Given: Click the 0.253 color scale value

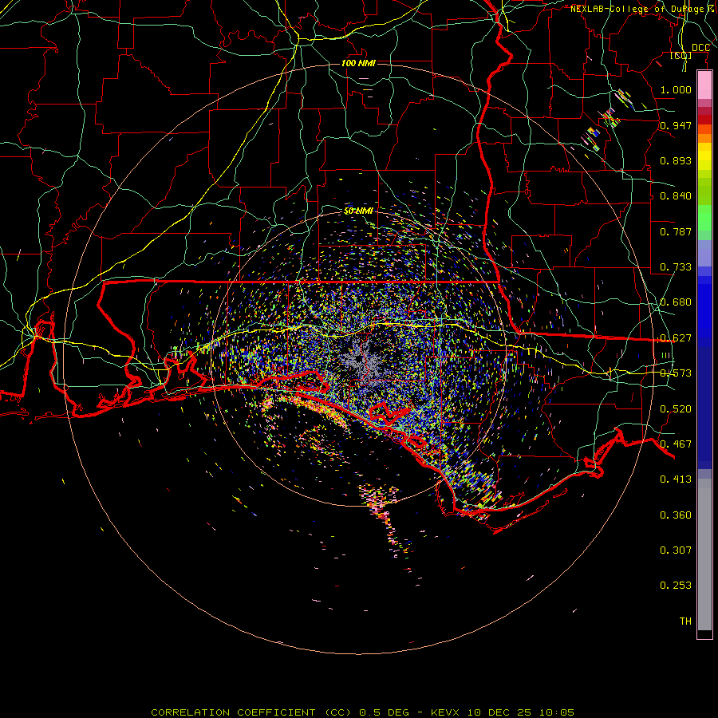Looking at the screenshot, I should click(x=676, y=586).
